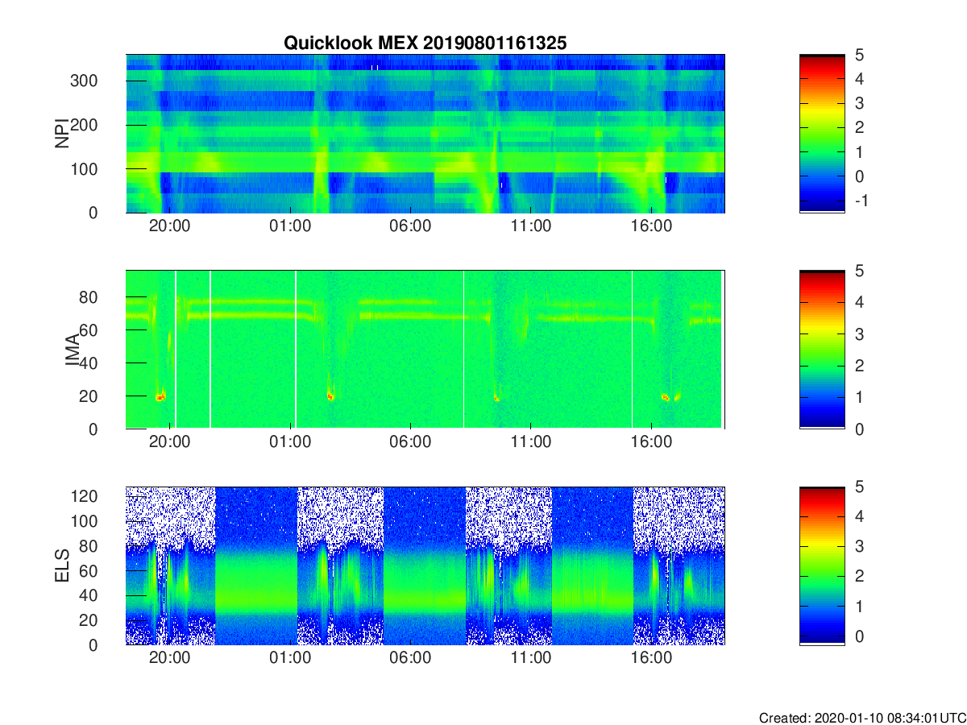This screenshot has width=967, height=725.
Task: Select the ELS y-axis label
Action: [61, 566]
